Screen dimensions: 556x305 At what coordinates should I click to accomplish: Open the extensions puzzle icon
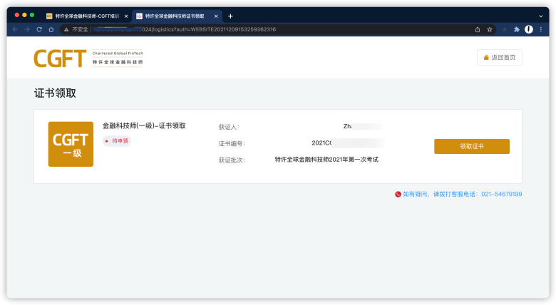[517, 29]
